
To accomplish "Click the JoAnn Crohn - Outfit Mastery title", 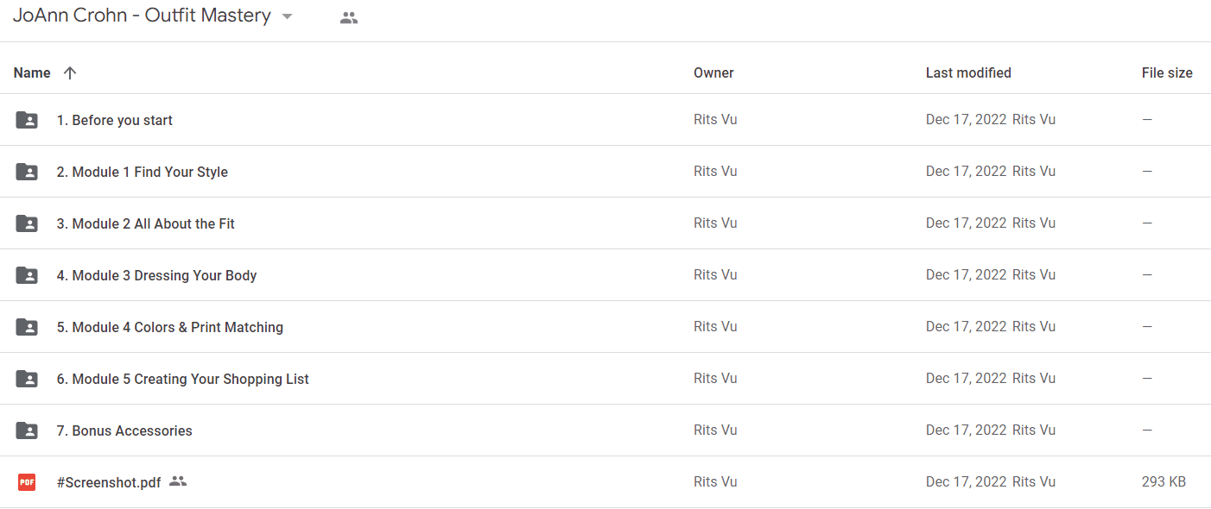I will tap(142, 16).
